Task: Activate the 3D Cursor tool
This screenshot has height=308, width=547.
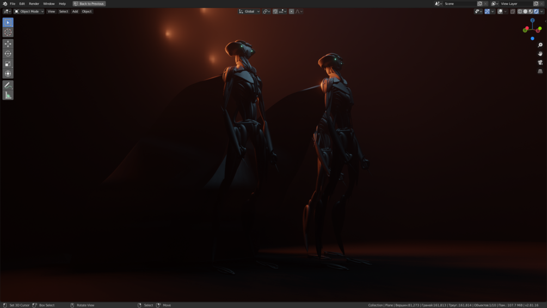Action: [8, 32]
